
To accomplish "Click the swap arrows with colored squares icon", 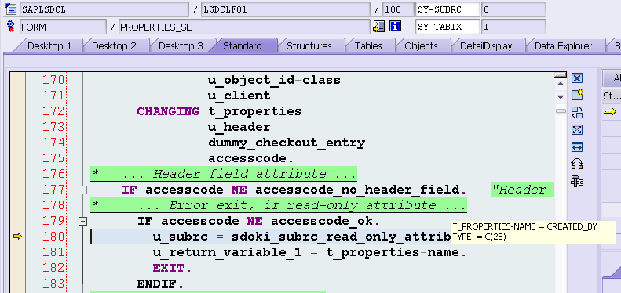I will click(577, 164).
